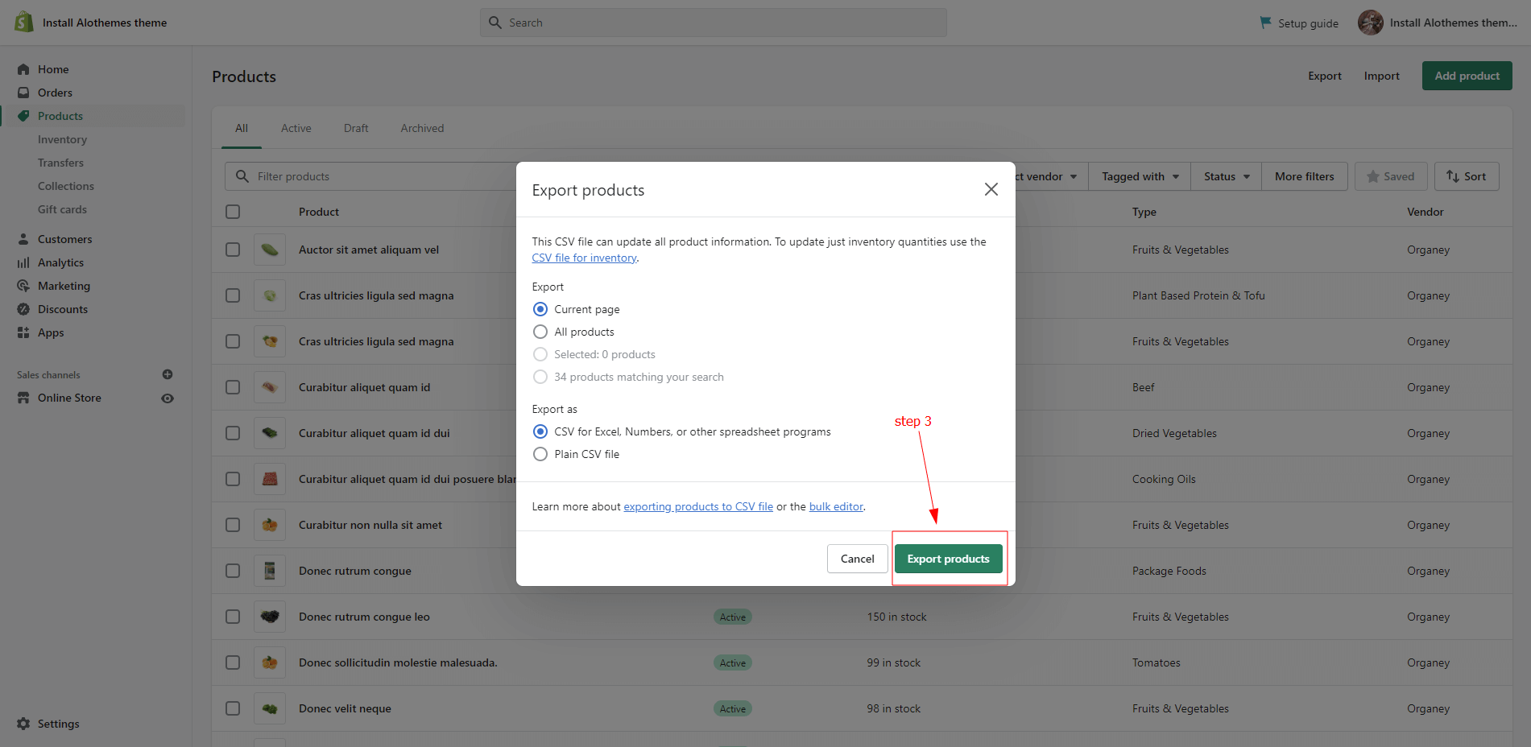Tick checkbox for Donec velit neque
The image size is (1531, 747).
coord(233,708)
